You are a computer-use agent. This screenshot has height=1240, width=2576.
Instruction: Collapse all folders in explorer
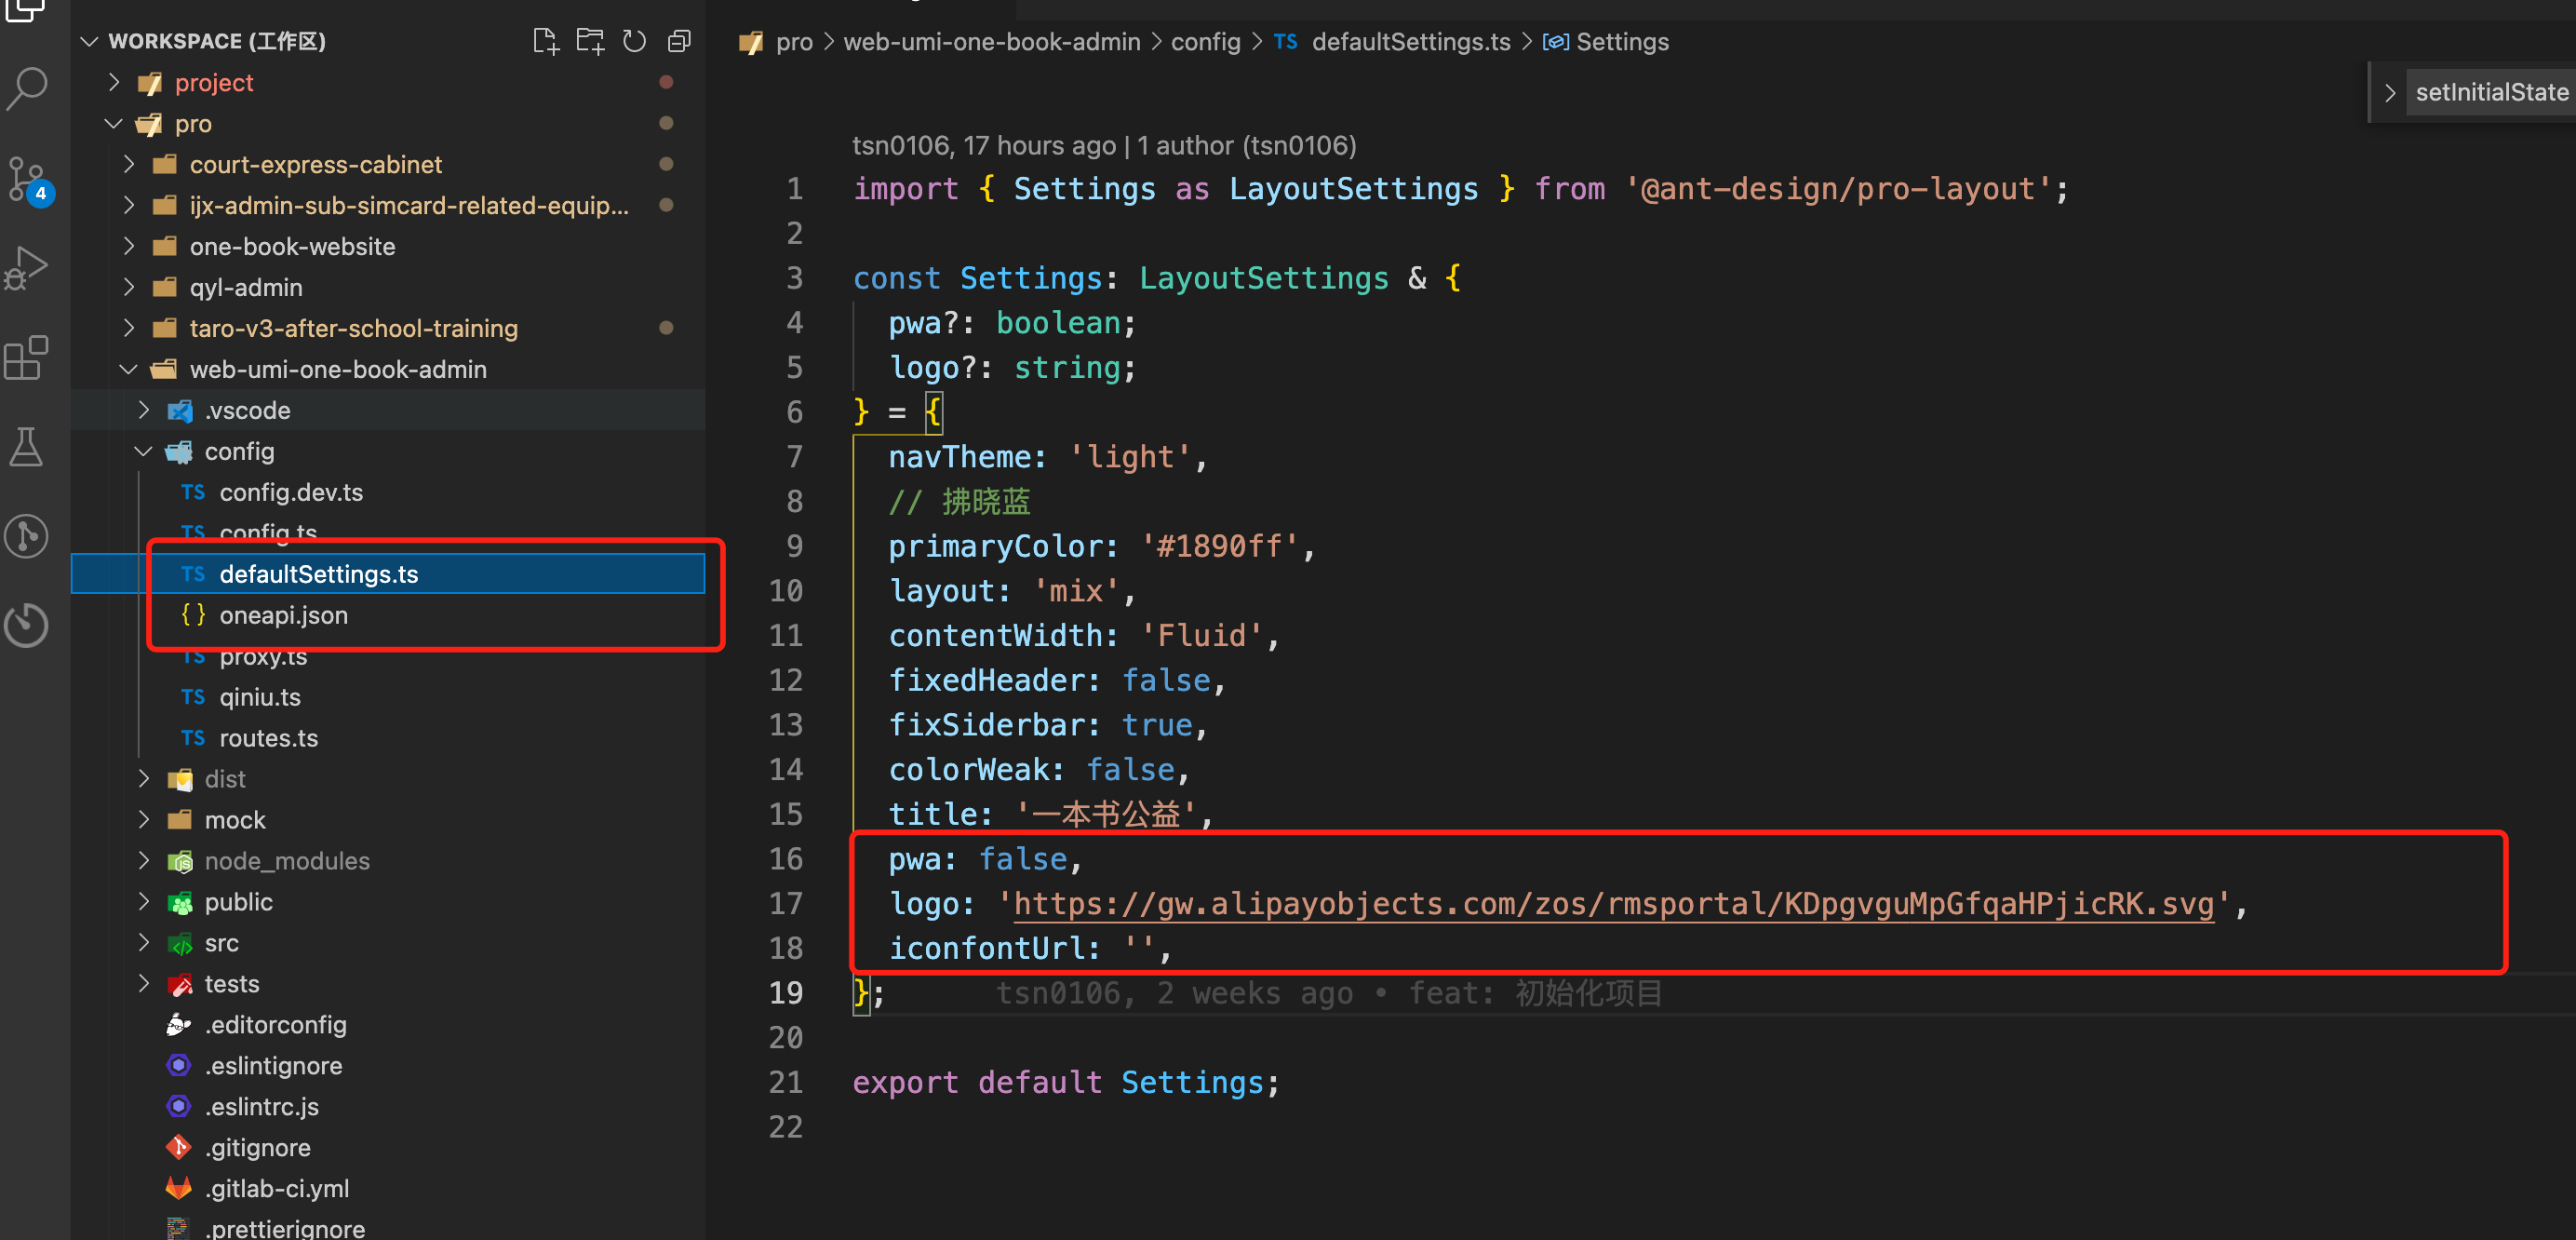(679, 41)
